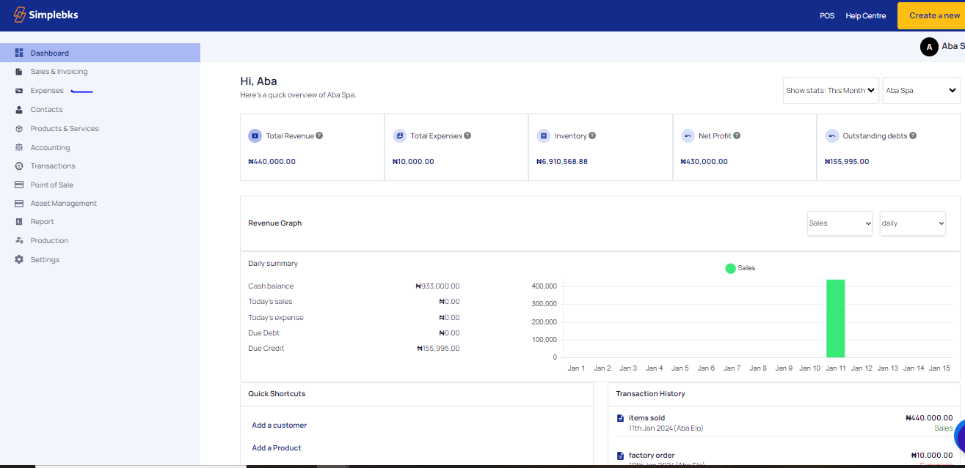The image size is (965, 468).
Task: Click the Contacts person icon
Action: (x=19, y=110)
